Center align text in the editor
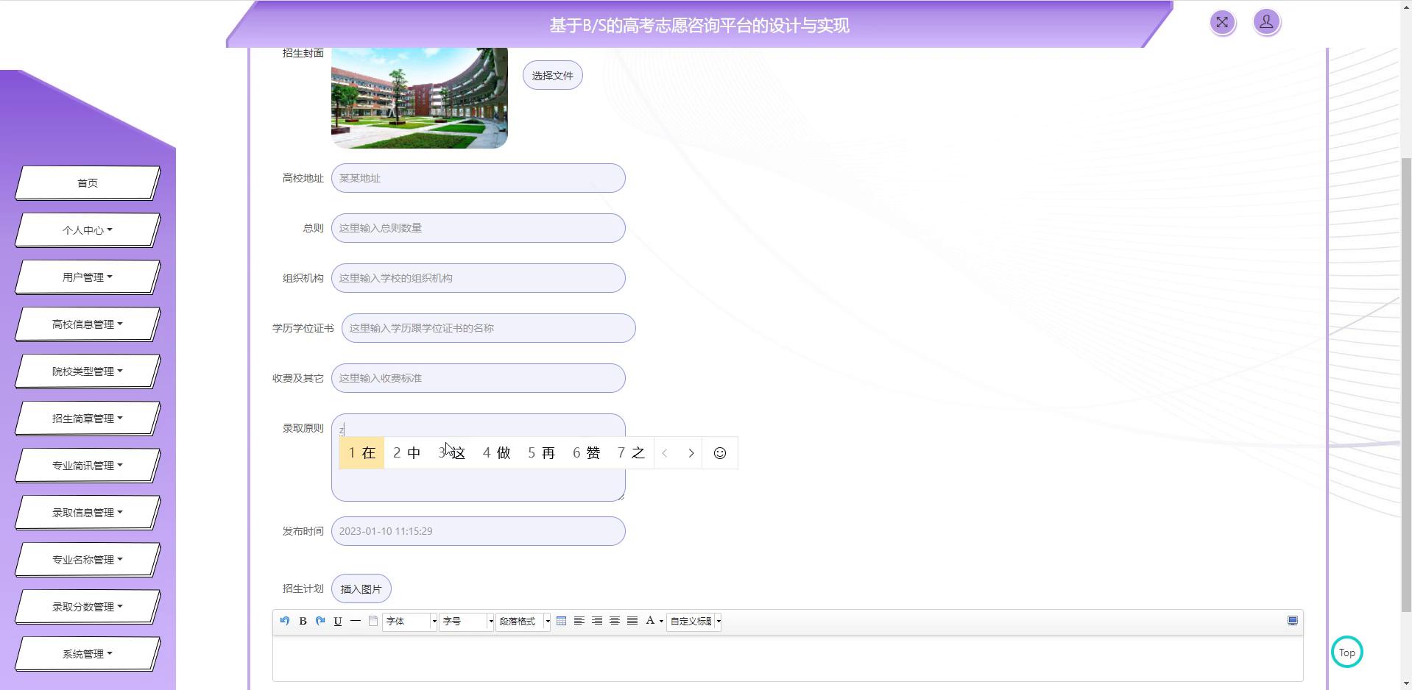1412x690 pixels. click(615, 621)
